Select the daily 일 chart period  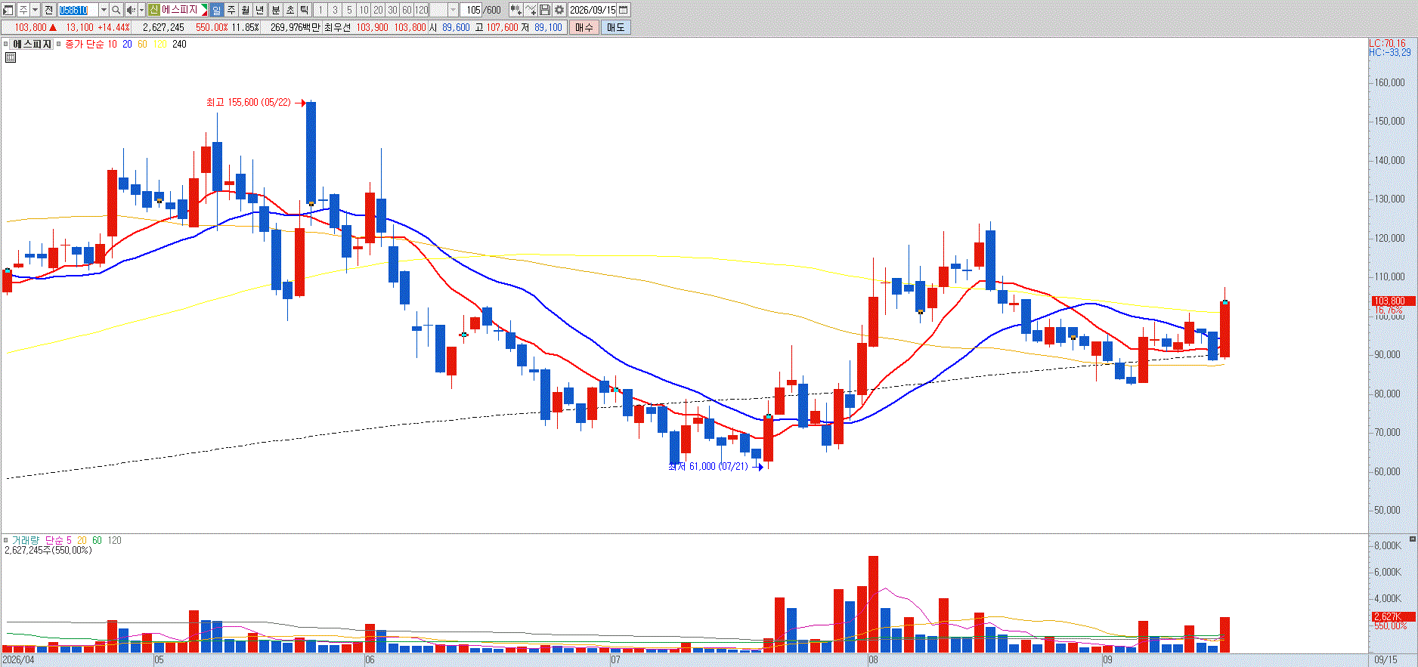[x=217, y=10]
